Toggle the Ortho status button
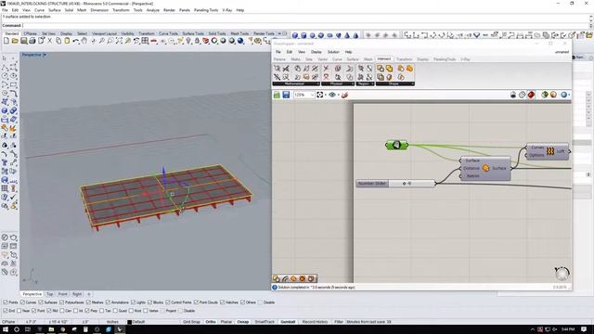 pyautogui.click(x=211, y=322)
